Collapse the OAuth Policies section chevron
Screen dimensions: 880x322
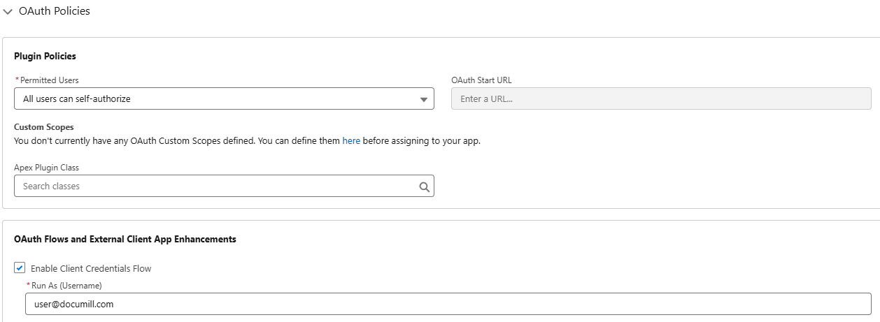tap(8, 12)
